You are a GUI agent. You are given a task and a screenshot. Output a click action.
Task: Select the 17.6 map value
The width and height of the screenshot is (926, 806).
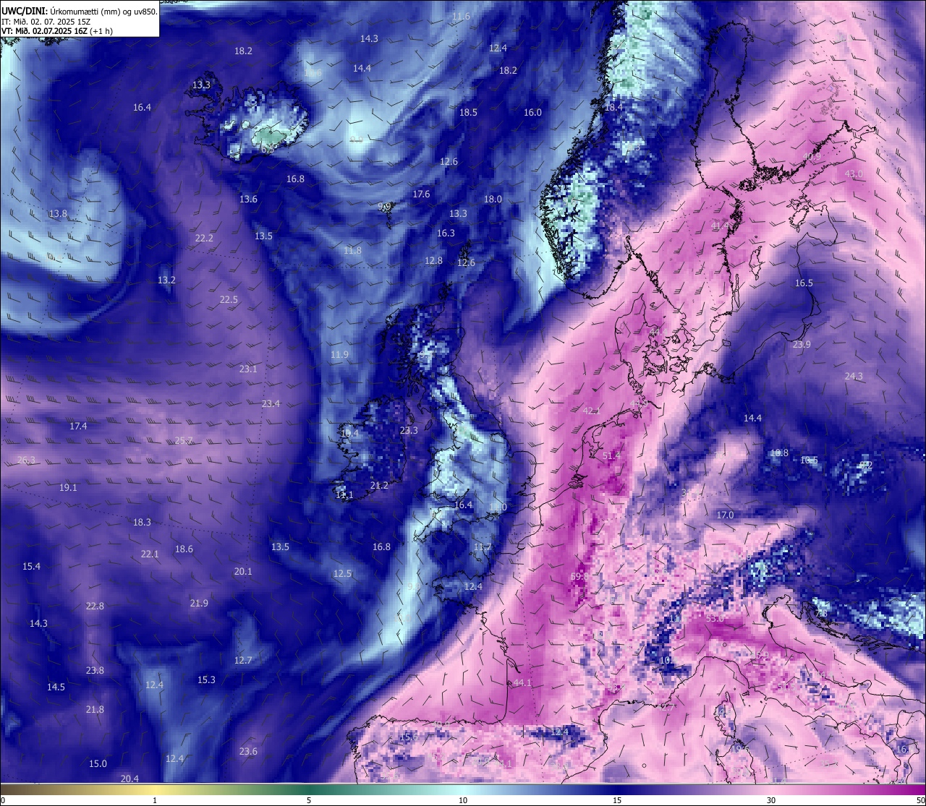421,194
